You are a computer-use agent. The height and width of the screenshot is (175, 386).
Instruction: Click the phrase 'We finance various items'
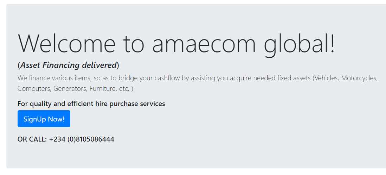click(51, 78)
